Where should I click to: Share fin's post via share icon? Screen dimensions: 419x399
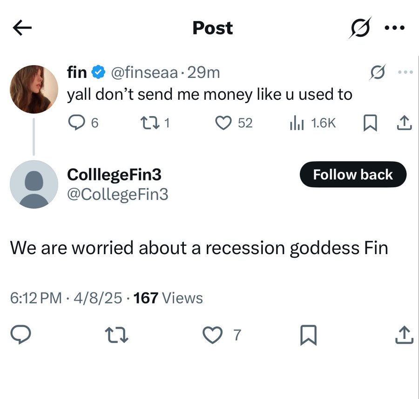(404, 123)
